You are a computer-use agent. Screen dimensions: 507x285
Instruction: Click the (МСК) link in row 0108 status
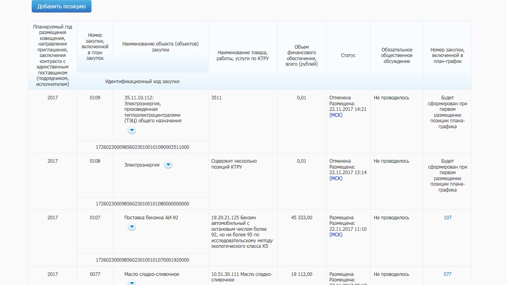tap(336, 179)
